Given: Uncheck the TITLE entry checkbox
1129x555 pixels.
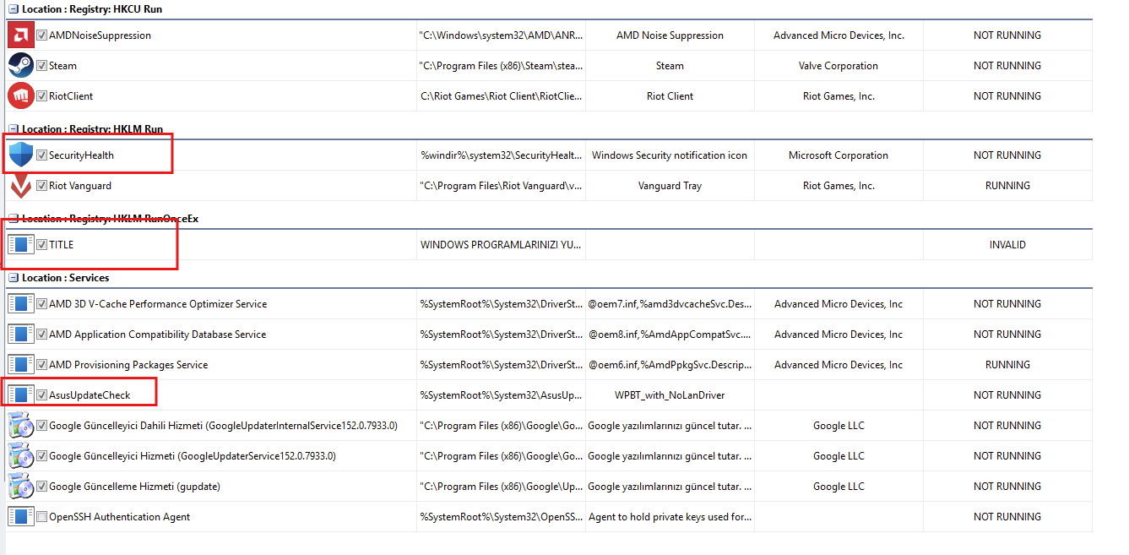Looking at the screenshot, I should click(41, 245).
